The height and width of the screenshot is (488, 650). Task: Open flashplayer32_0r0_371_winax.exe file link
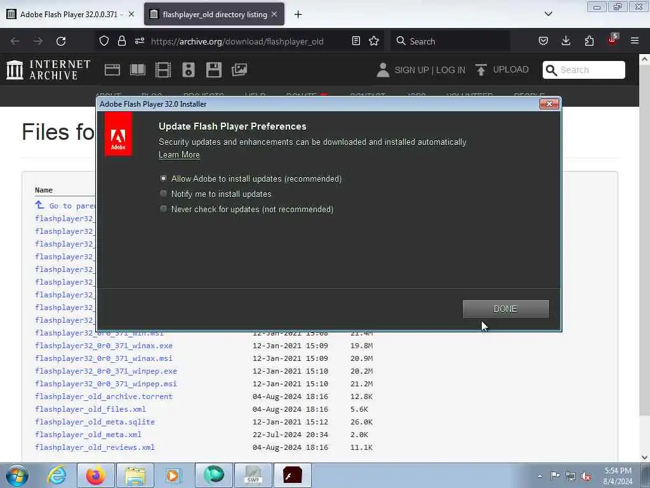[103, 346]
